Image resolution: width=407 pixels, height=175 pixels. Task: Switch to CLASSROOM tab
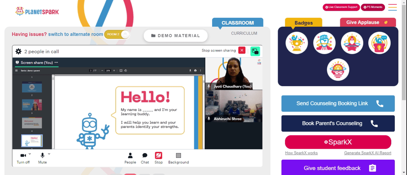[238, 23]
